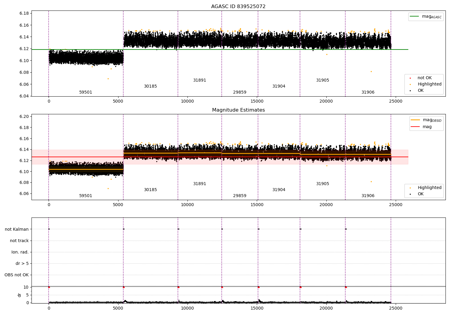Click the 'not track' row label
The image size is (450, 315).
coord(19,241)
